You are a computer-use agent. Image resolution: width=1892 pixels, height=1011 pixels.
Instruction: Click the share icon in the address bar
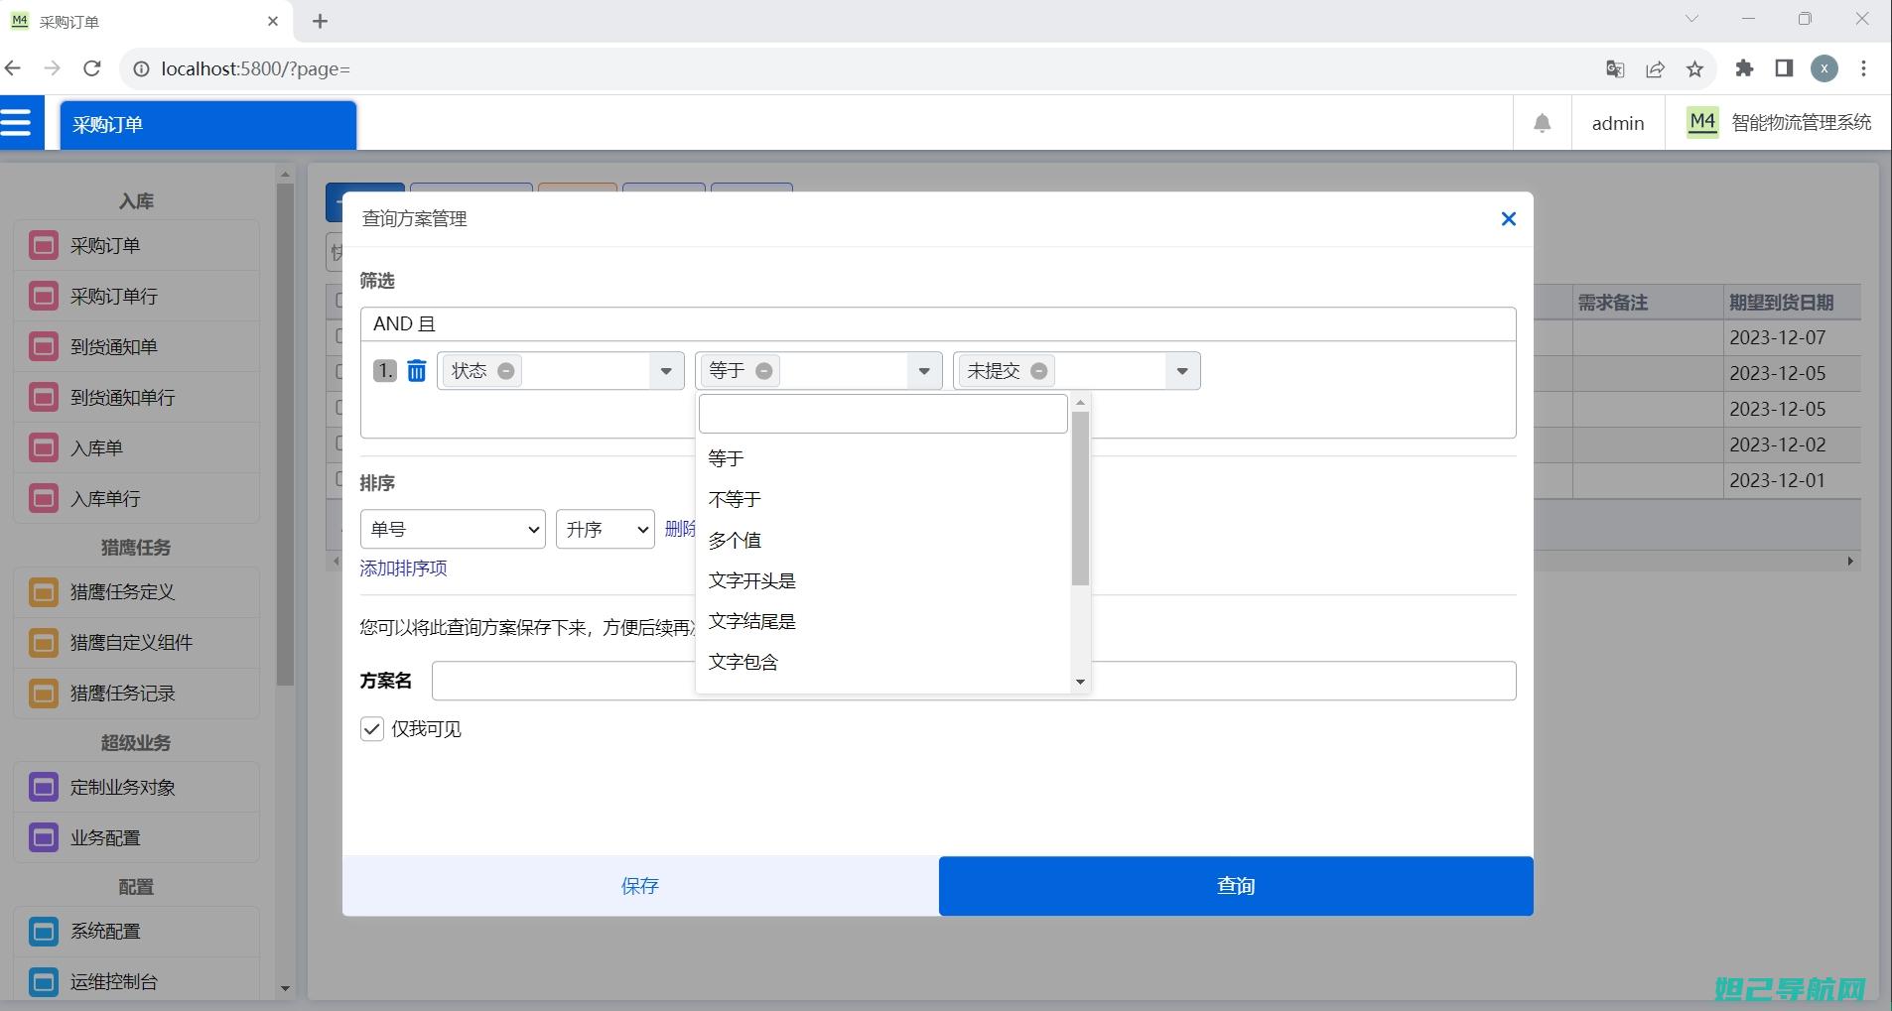pyautogui.click(x=1655, y=68)
